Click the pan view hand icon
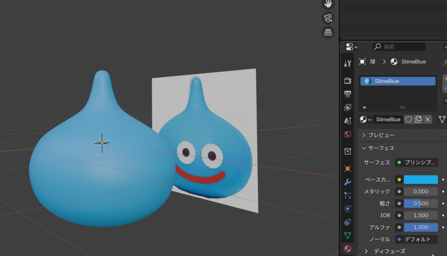The image size is (447, 256). (x=328, y=4)
